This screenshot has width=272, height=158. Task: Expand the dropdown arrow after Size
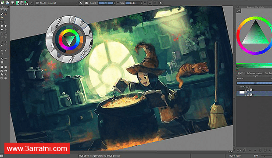[x=145, y=3]
